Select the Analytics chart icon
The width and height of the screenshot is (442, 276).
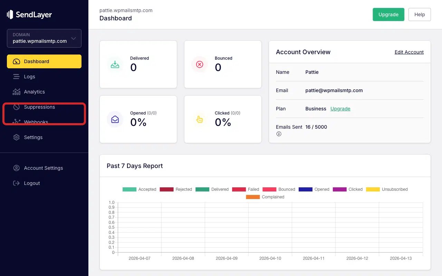[x=16, y=92]
